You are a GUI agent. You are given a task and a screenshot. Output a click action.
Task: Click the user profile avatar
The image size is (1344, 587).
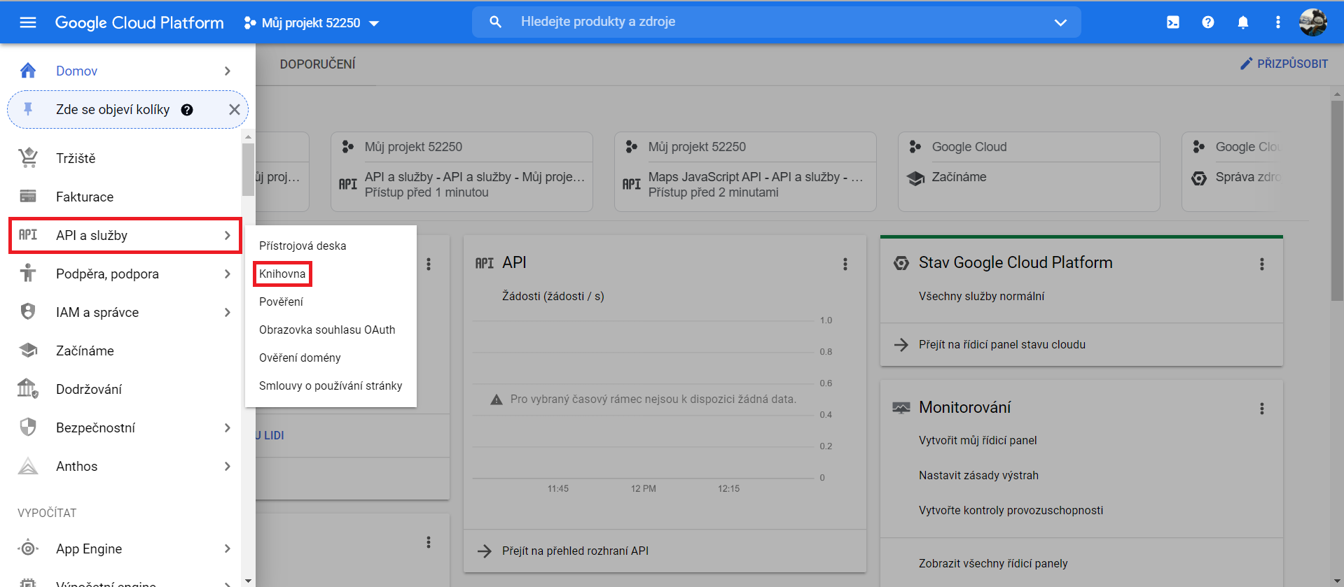pos(1312,22)
